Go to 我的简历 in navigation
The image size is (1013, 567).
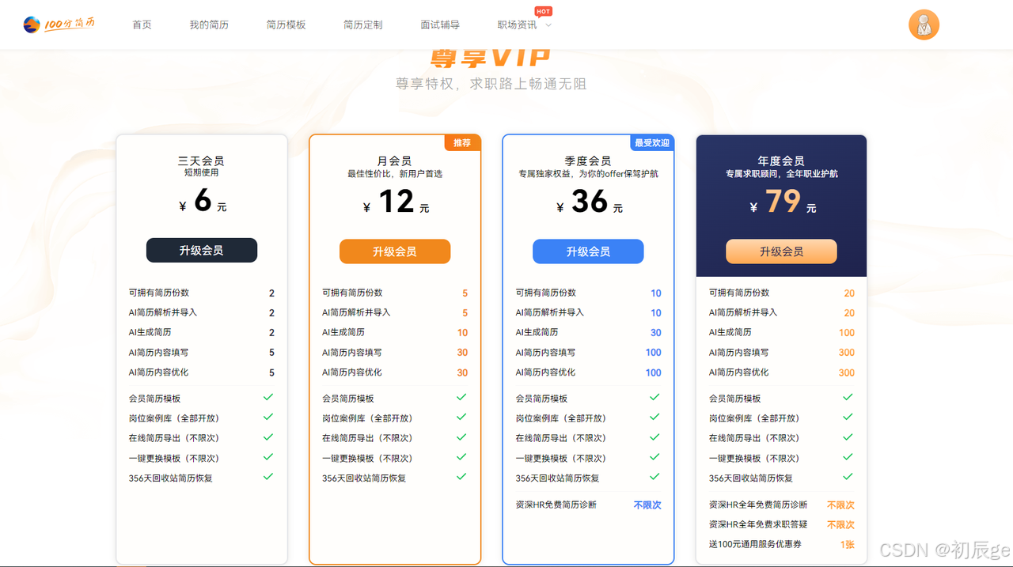[x=209, y=25]
